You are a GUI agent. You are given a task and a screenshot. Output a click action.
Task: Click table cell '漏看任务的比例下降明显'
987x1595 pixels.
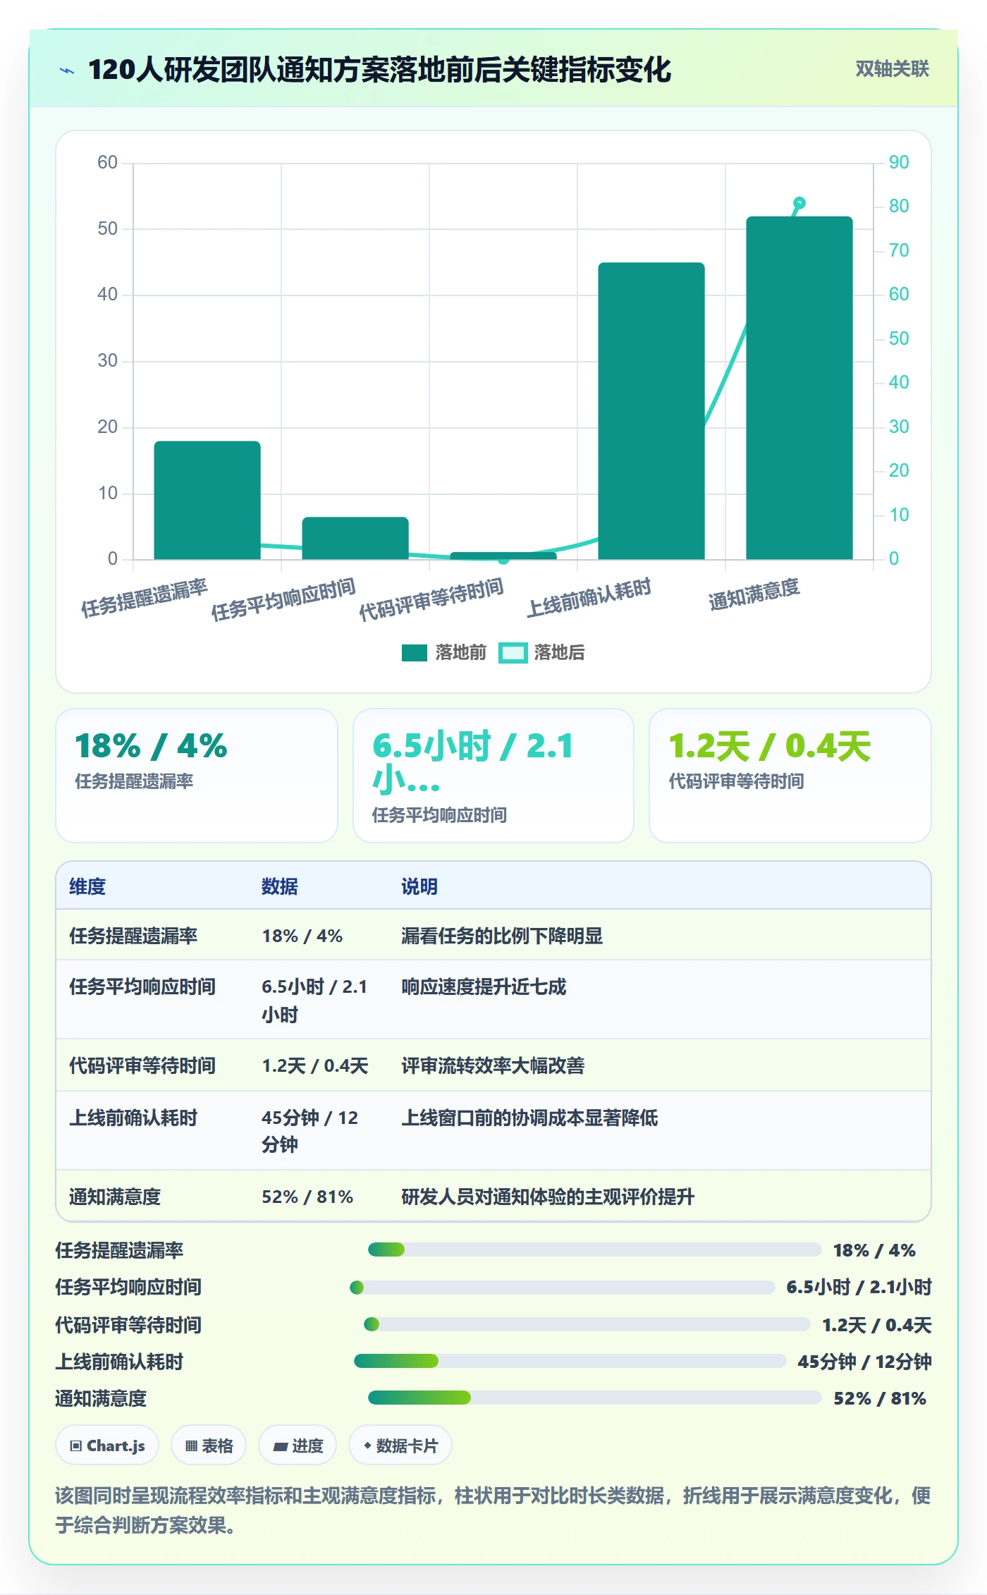pos(502,936)
